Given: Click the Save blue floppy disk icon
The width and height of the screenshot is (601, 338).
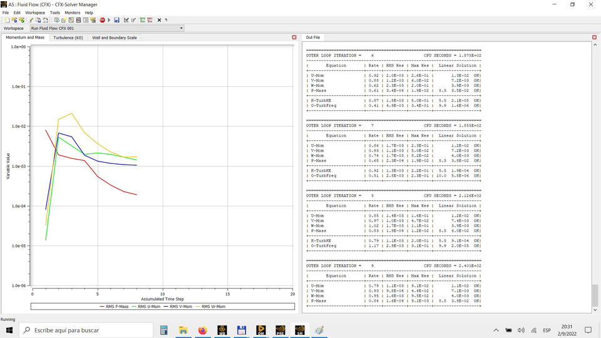Looking at the screenshot, I should (x=116, y=20).
